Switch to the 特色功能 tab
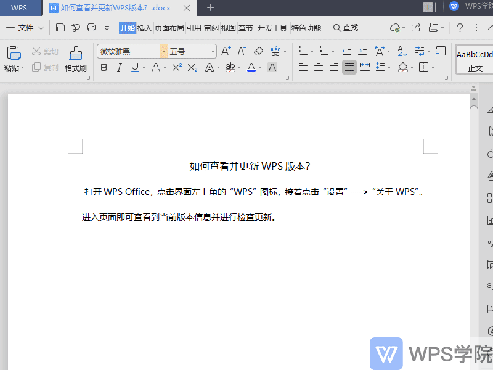 [306, 28]
